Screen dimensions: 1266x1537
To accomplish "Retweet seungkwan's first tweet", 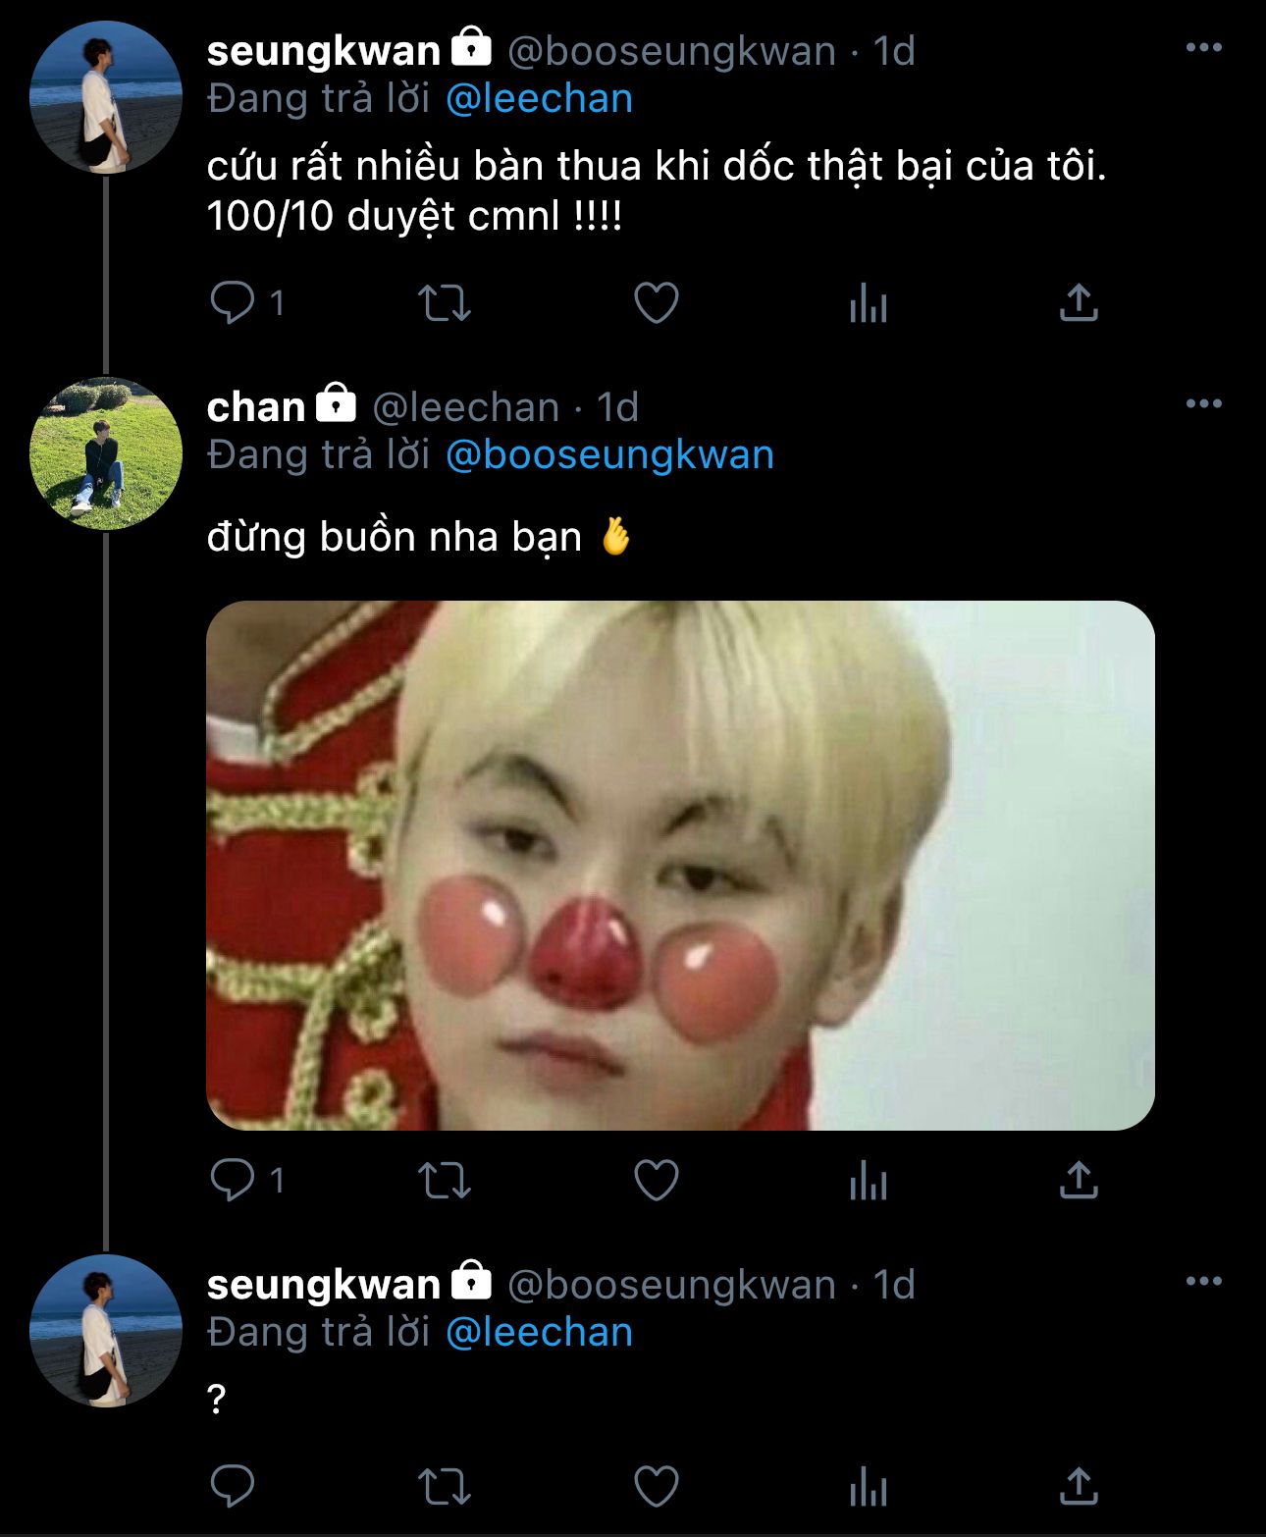I will click(x=445, y=302).
